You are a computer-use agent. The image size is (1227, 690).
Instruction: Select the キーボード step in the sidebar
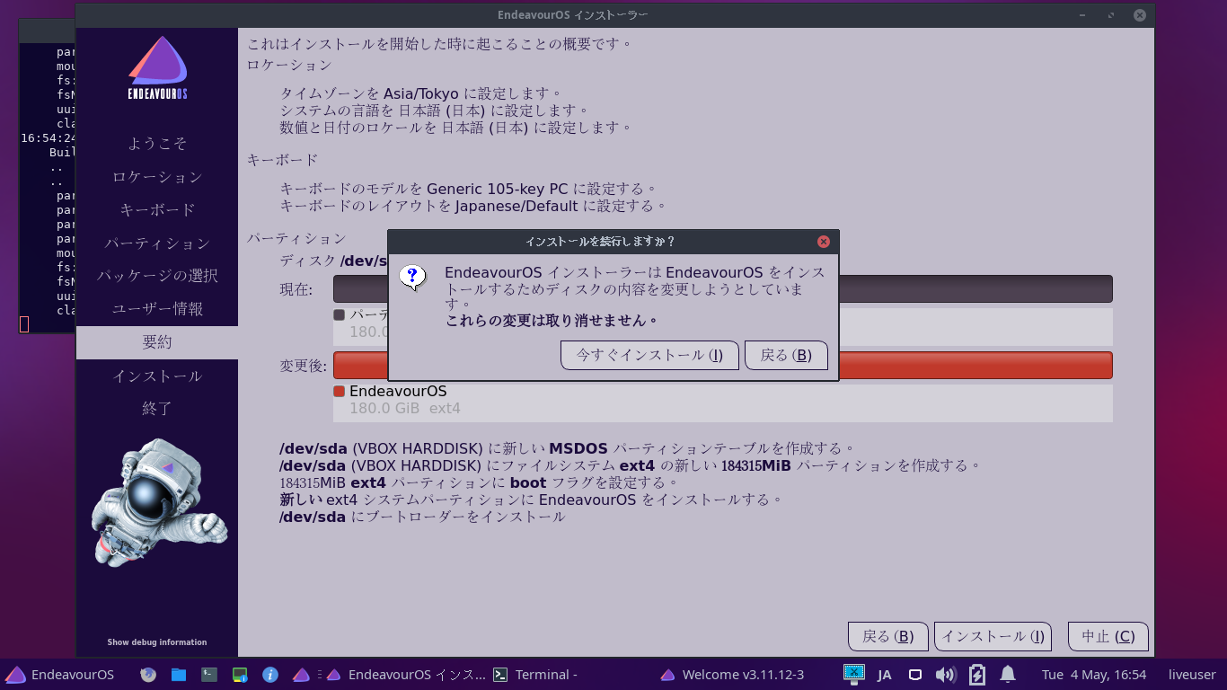pos(157,210)
